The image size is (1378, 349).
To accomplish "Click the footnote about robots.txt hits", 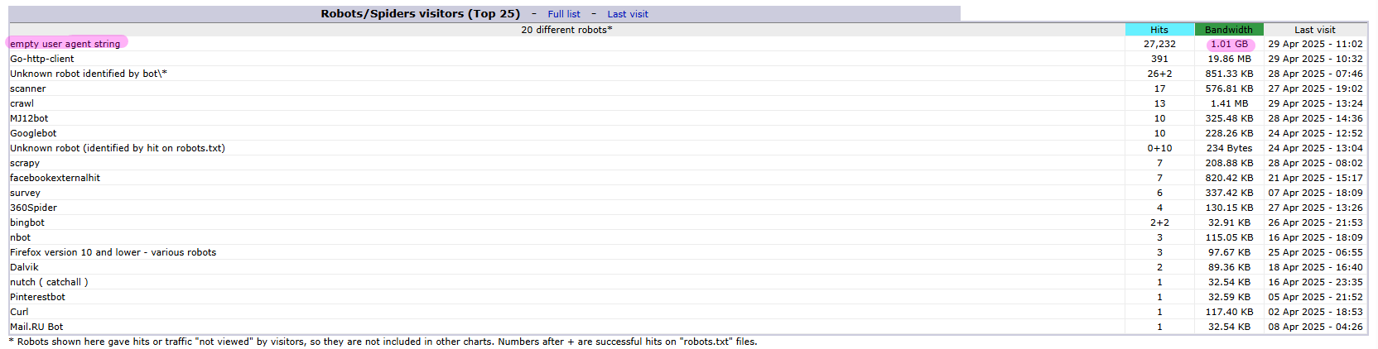I will (383, 342).
